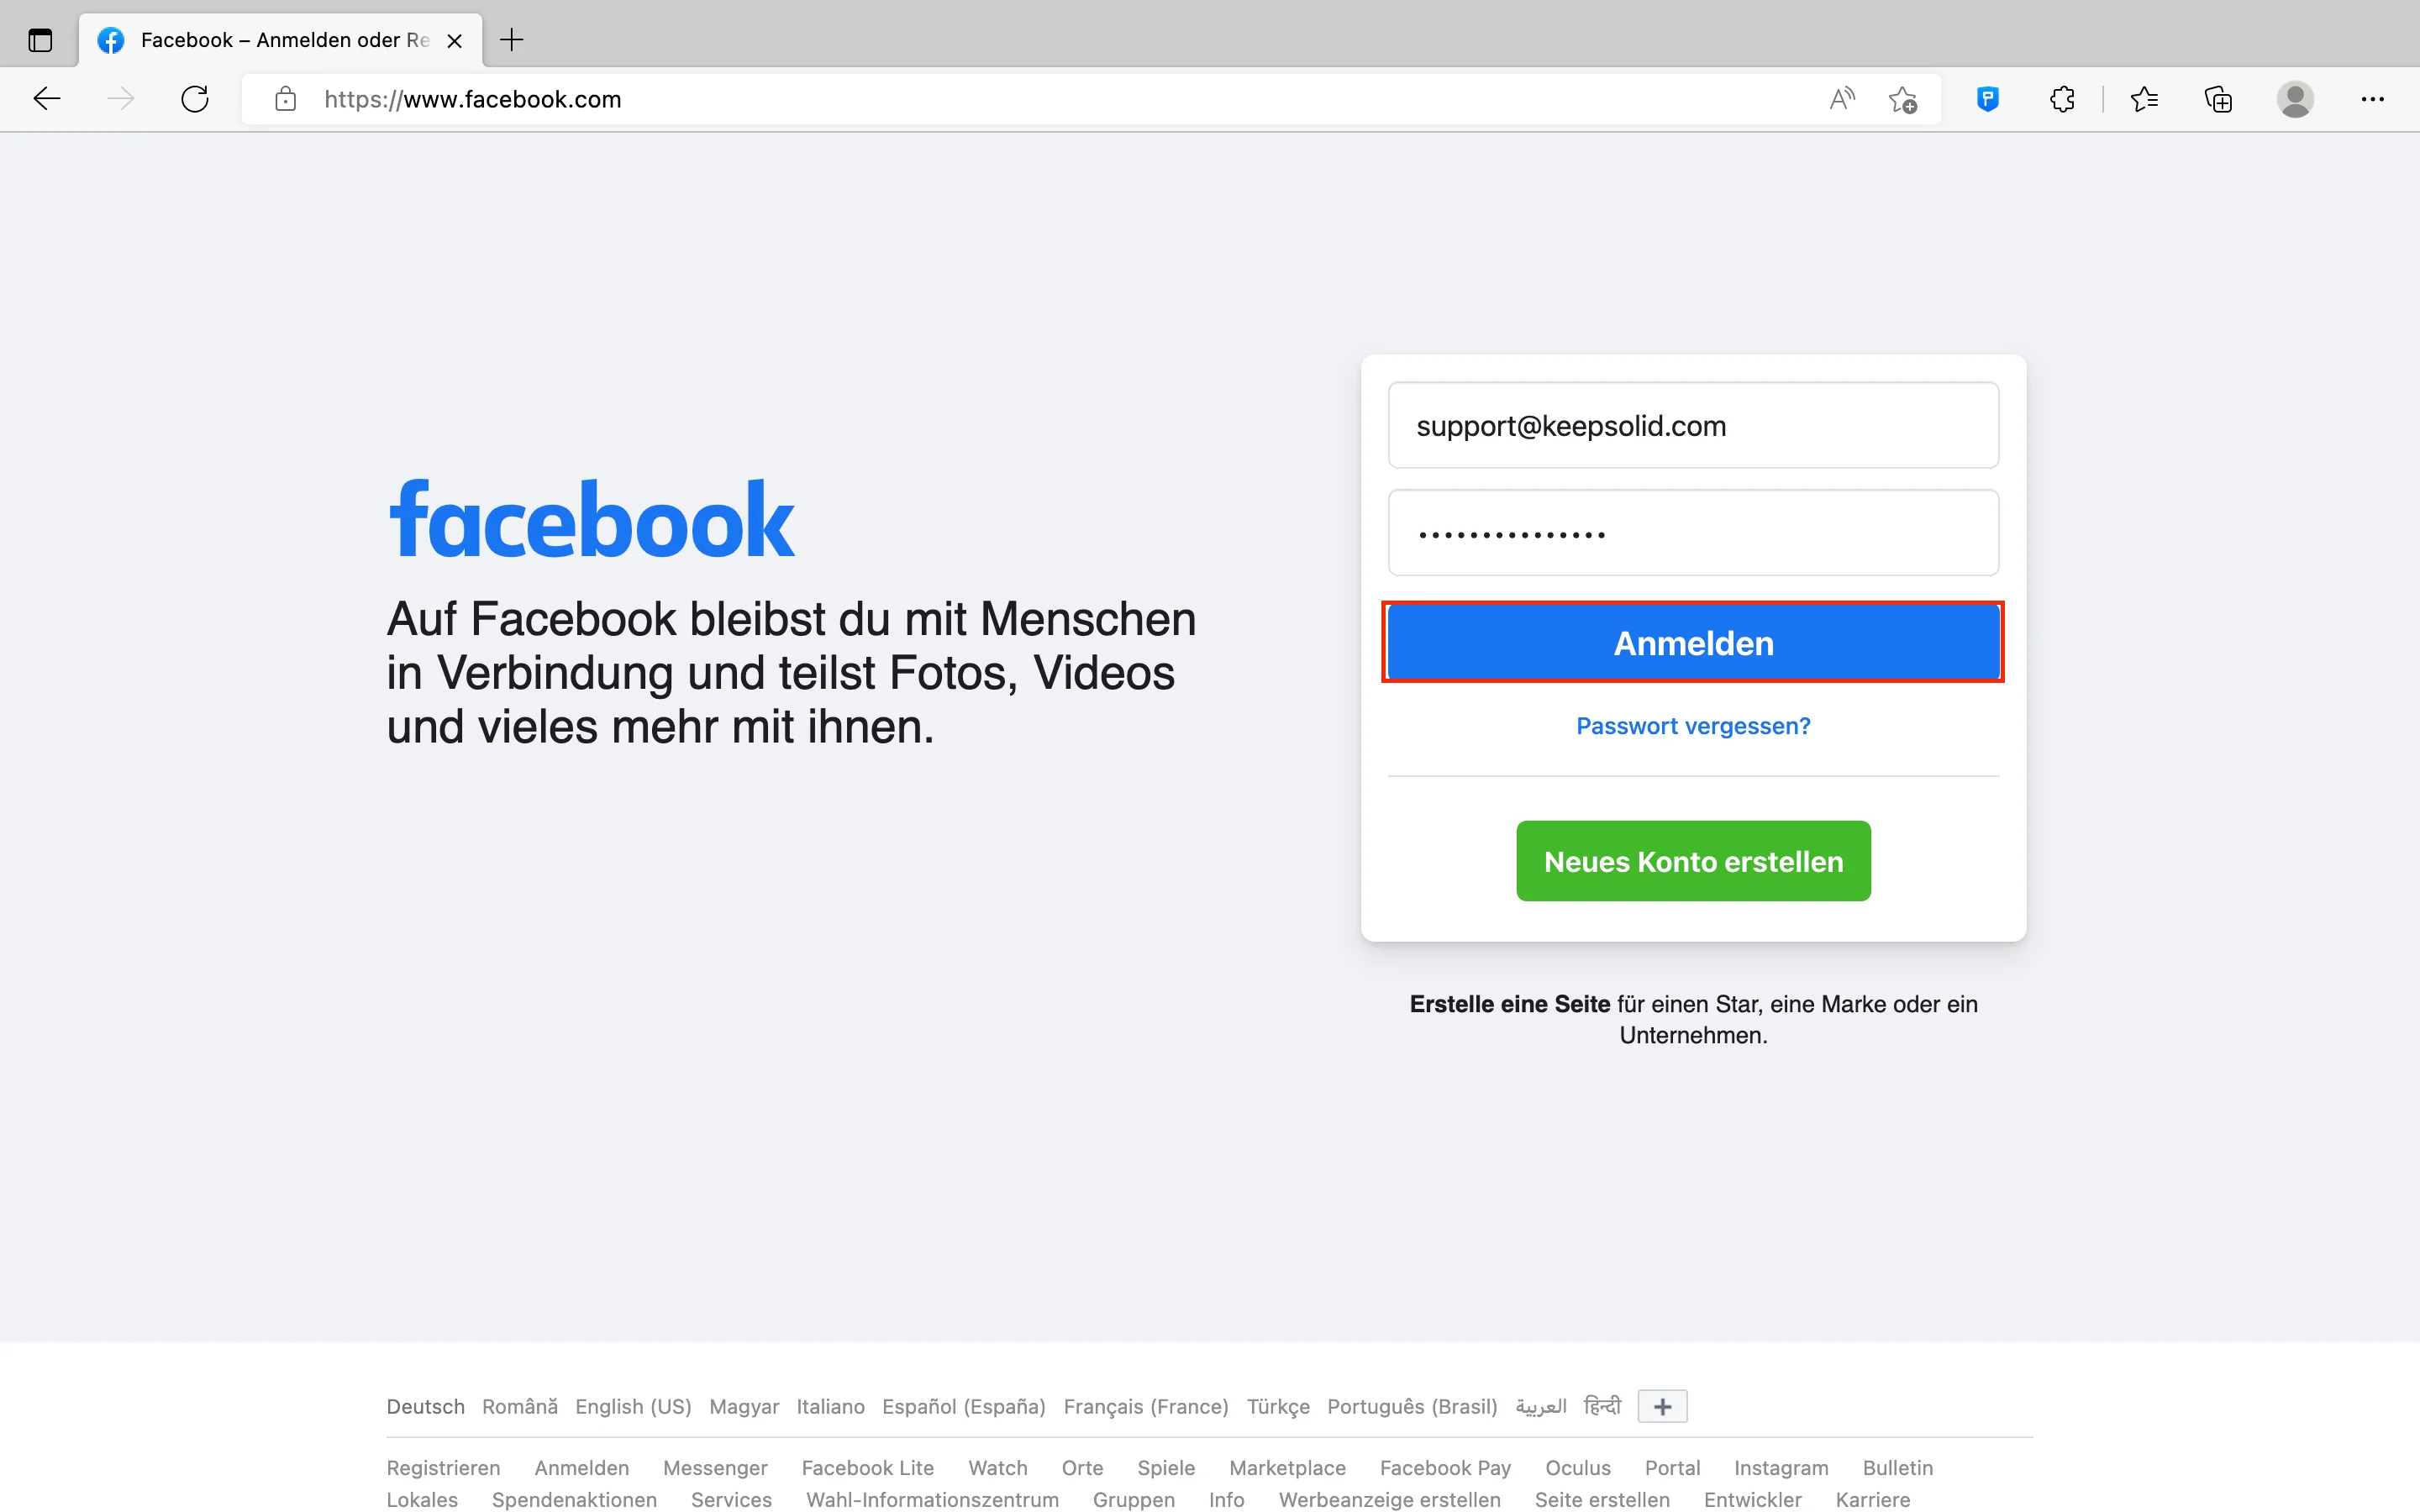The height and width of the screenshot is (1512, 2420).
Task: Open Settings and more ellipsis menu
Action: (2372, 99)
